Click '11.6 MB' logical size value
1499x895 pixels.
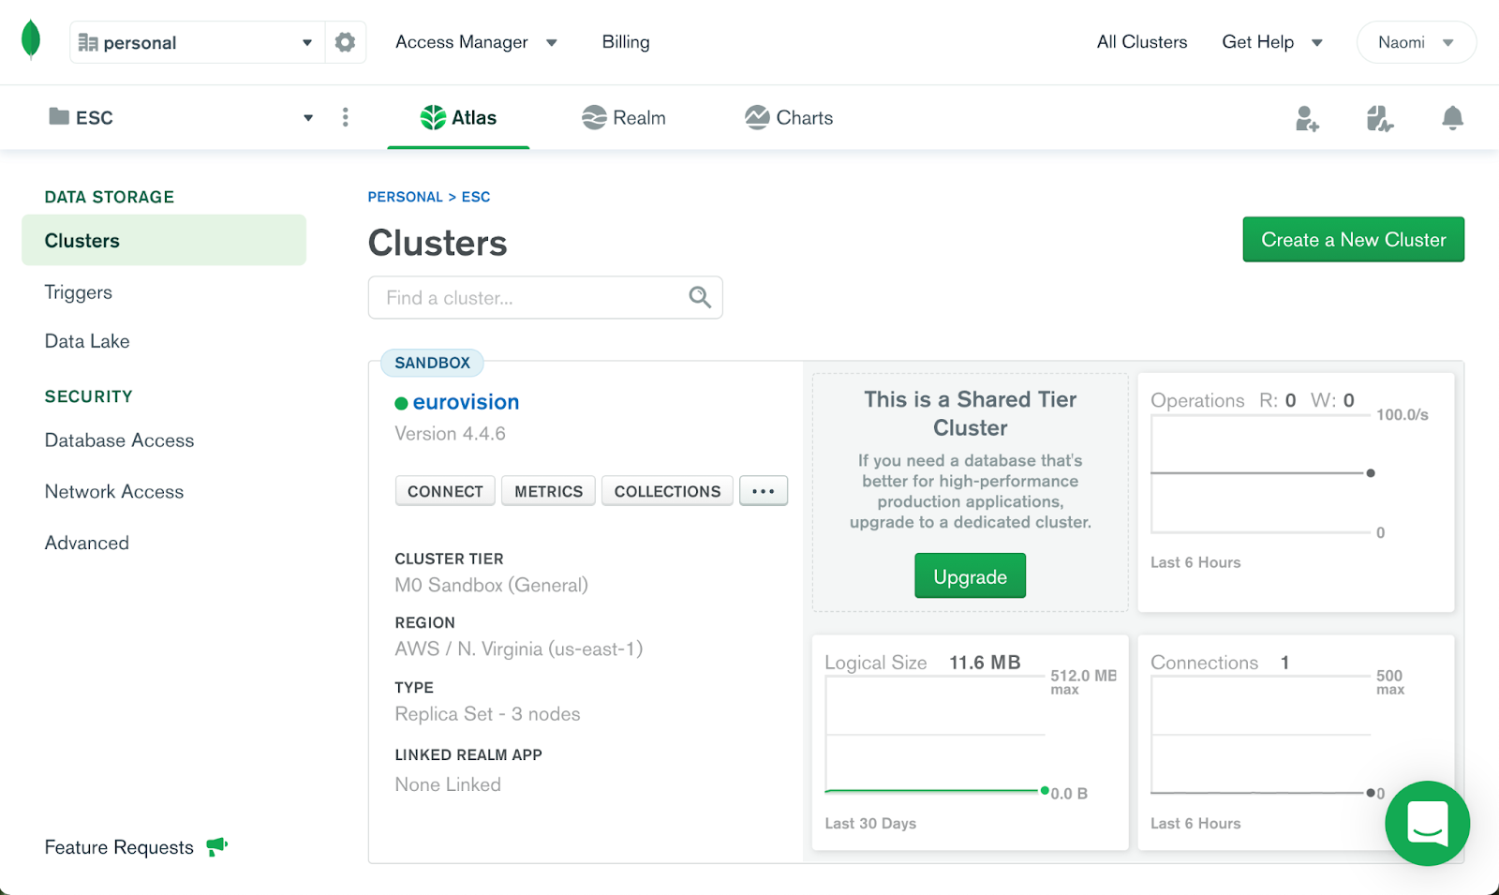(x=985, y=663)
